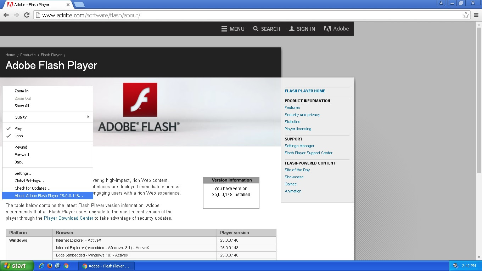
Task: Click the red Adobe Flash logo image
Action: click(140, 100)
